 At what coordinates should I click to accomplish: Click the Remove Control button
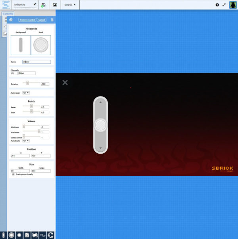point(27,20)
